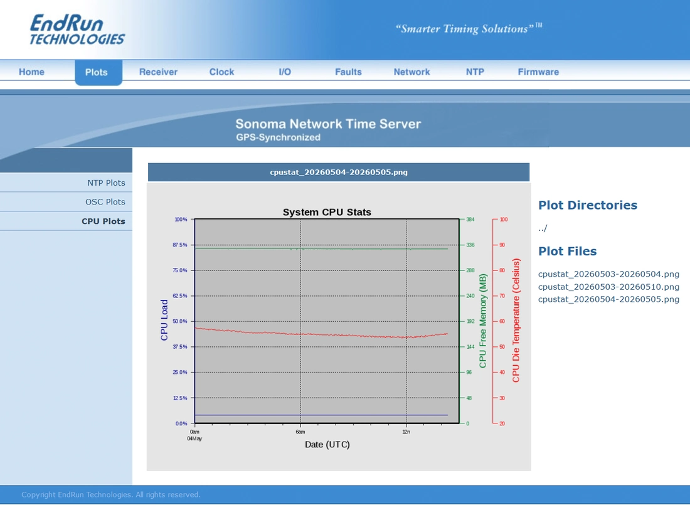Click the copyright notice in footer
Screen dimensions: 690x510
point(111,494)
